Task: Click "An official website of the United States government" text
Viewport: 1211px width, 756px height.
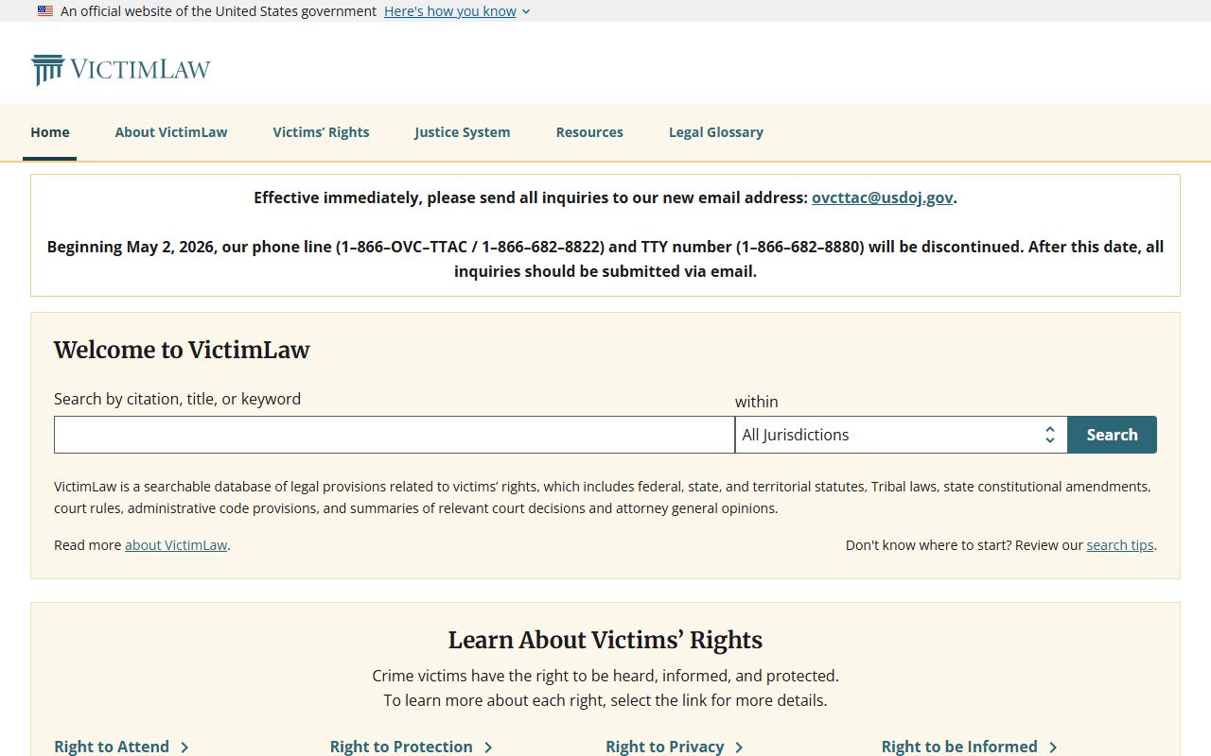Action: (x=219, y=11)
